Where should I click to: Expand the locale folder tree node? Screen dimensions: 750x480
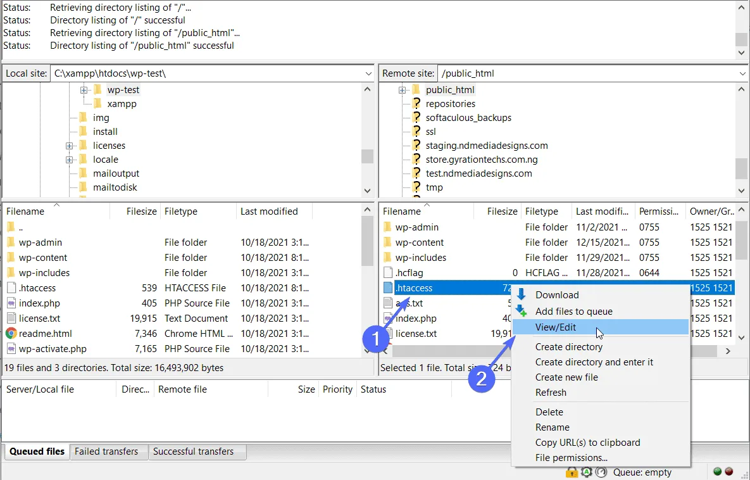(x=70, y=160)
